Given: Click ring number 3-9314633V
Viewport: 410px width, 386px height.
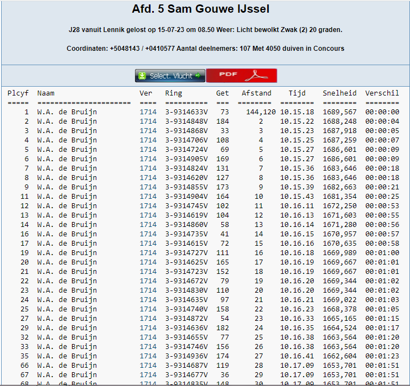Looking at the screenshot, I should click(186, 112).
